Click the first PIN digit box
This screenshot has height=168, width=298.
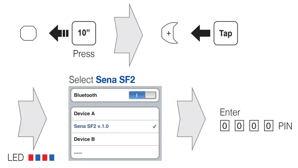click(x=224, y=126)
